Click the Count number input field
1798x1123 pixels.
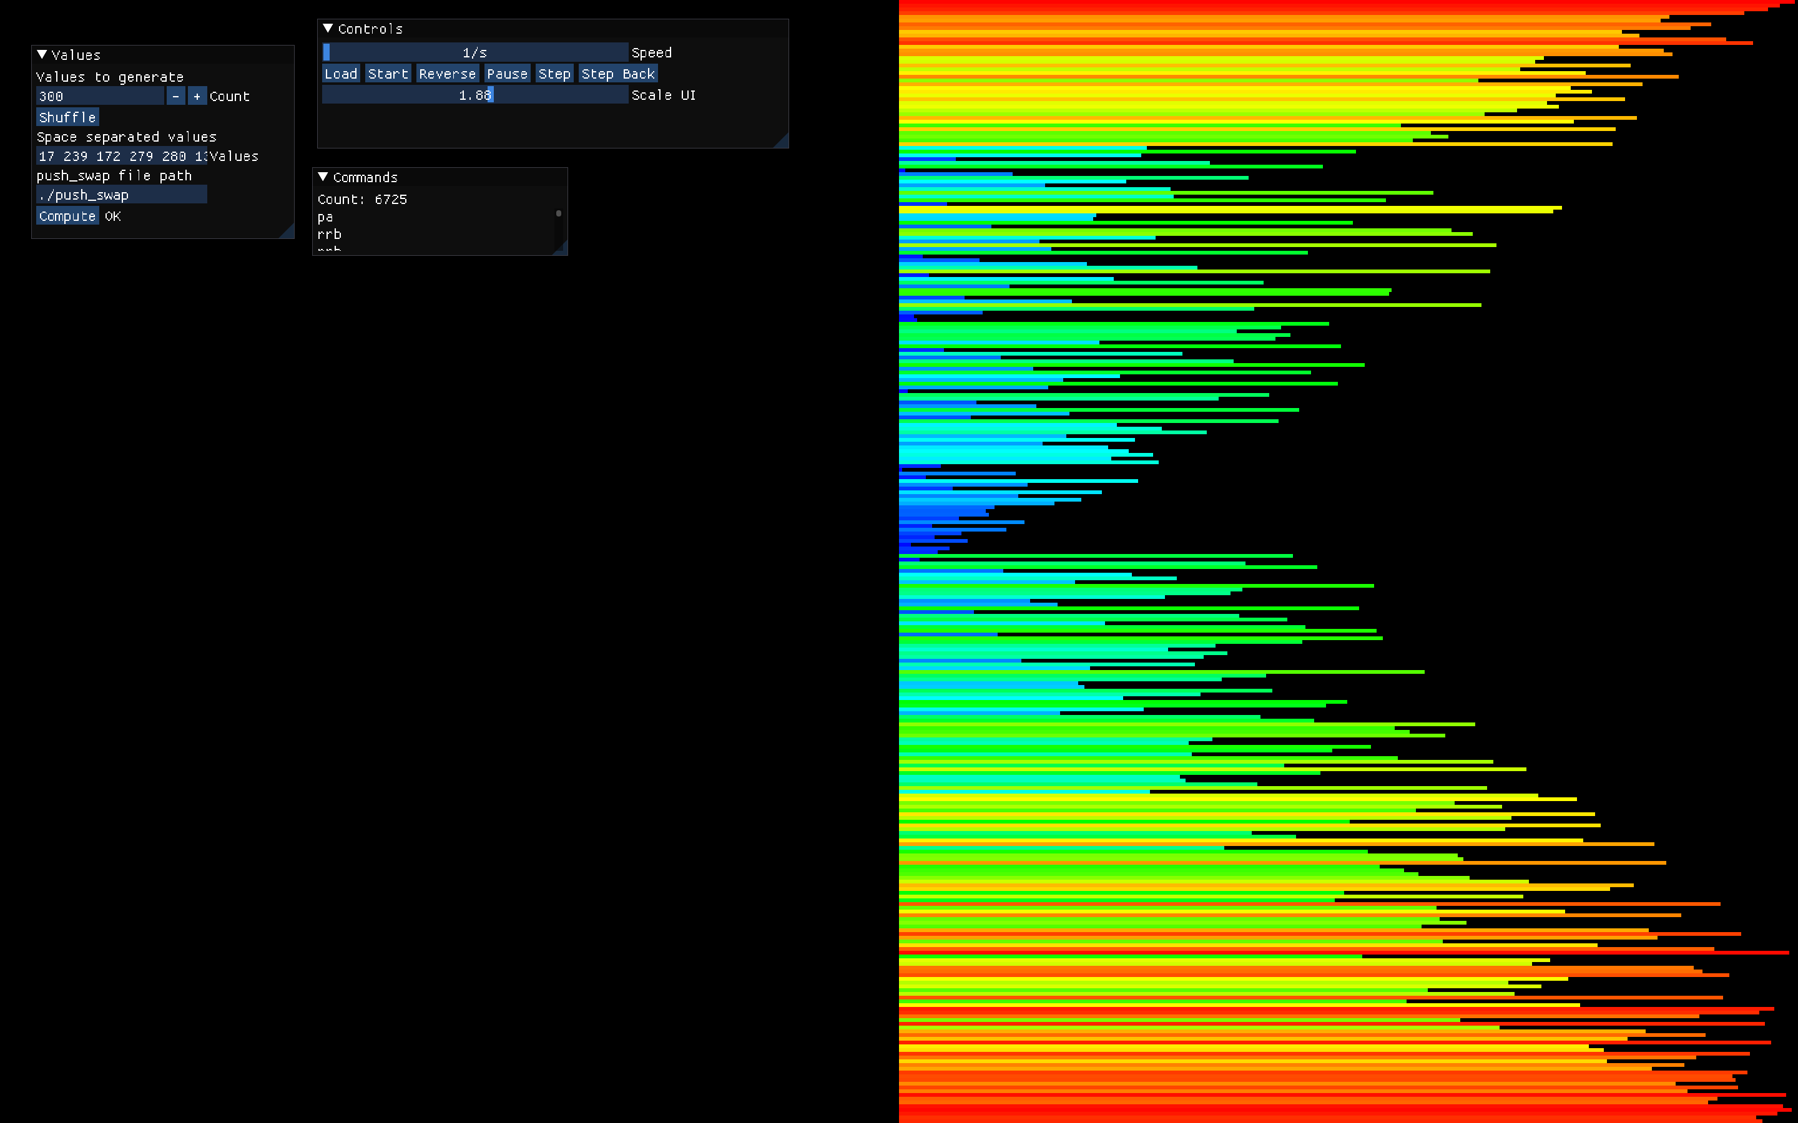[x=99, y=97]
